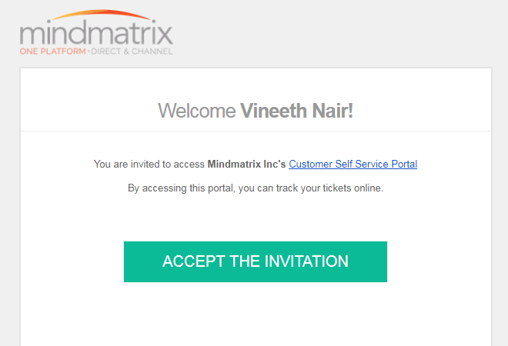Click the bold Vineeth Nair! name

pyautogui.click(x=296, y=111)
